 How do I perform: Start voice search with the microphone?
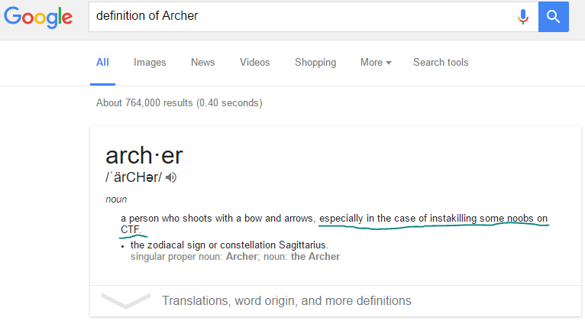[x=523, y=16]
